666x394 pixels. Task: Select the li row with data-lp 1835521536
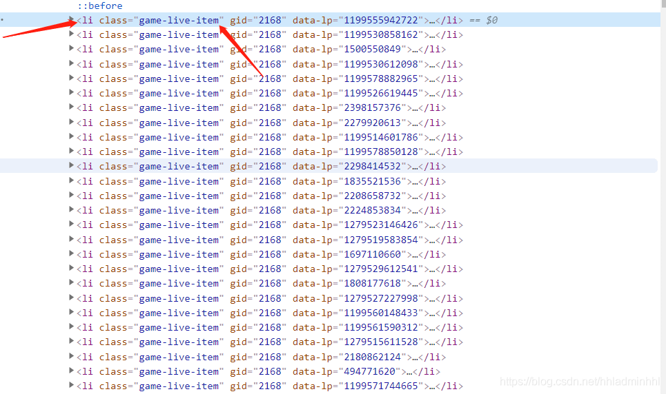point(261,182)
